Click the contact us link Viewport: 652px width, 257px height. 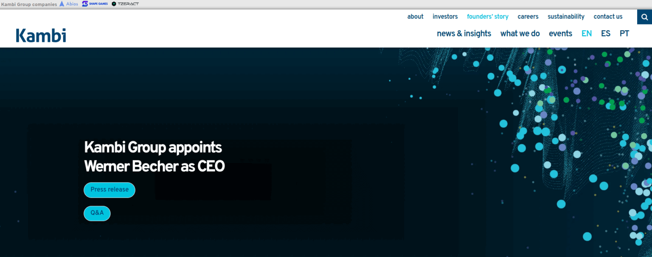coord(608,17)
